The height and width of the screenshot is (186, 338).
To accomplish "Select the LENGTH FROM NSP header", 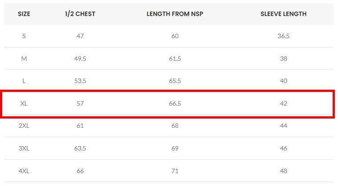I will [175, 14].
